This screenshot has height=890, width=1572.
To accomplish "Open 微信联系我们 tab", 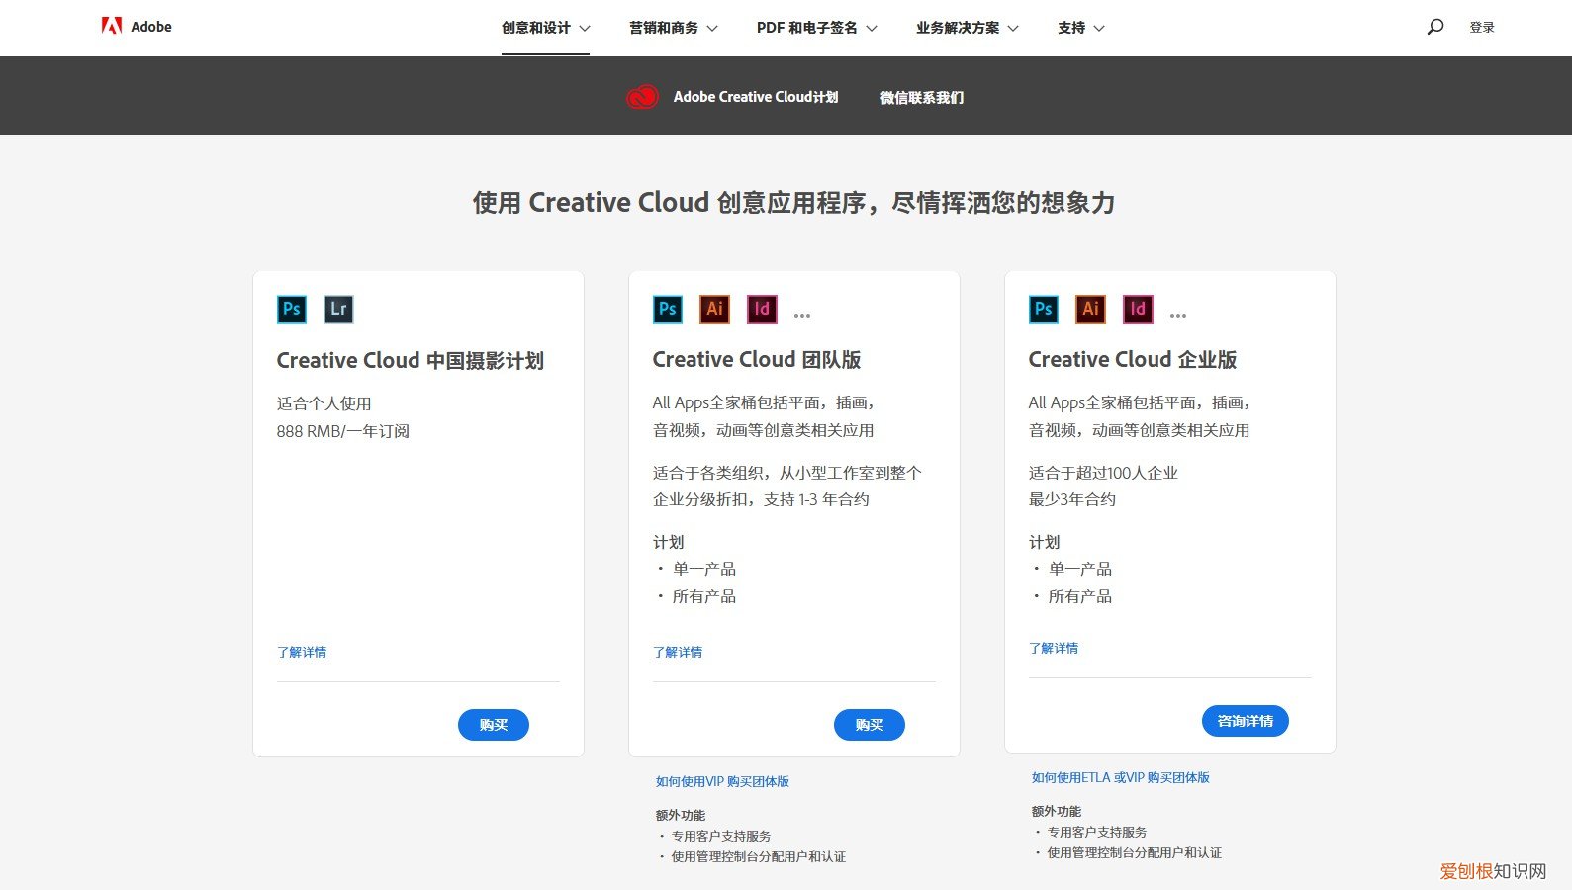I will coord(922,97).
